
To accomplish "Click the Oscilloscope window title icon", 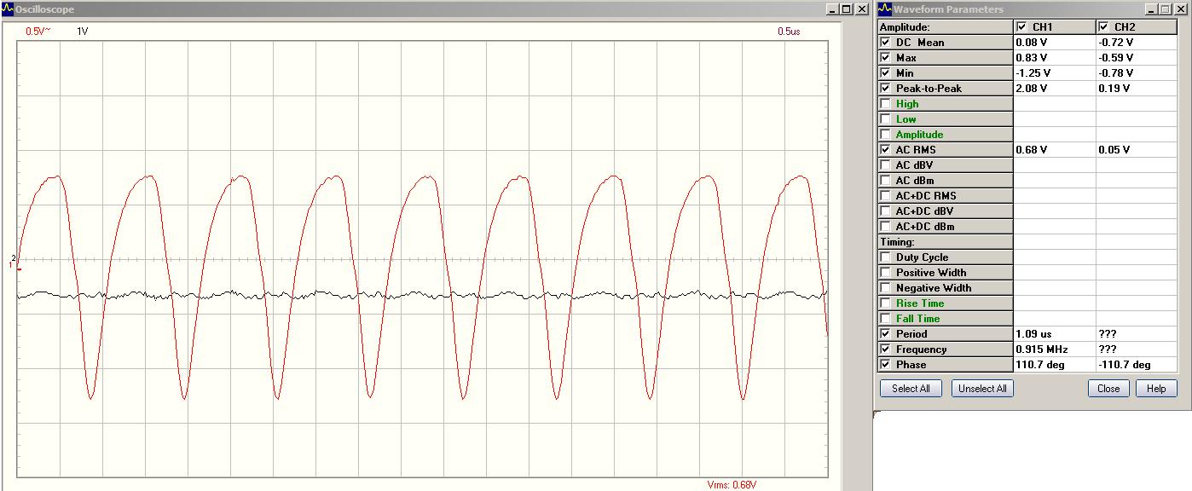I will point(8,9).
